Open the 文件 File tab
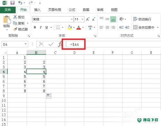Viewport: 161px width, 126px height. [x=8, y=10]
